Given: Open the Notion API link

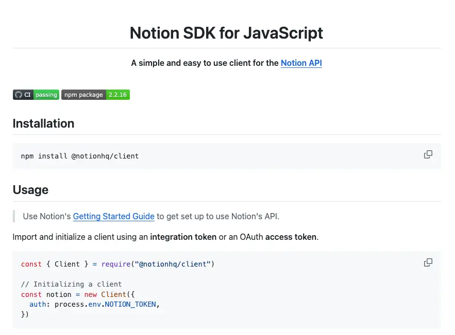Looking at the screenshot, I should (301, 63).
